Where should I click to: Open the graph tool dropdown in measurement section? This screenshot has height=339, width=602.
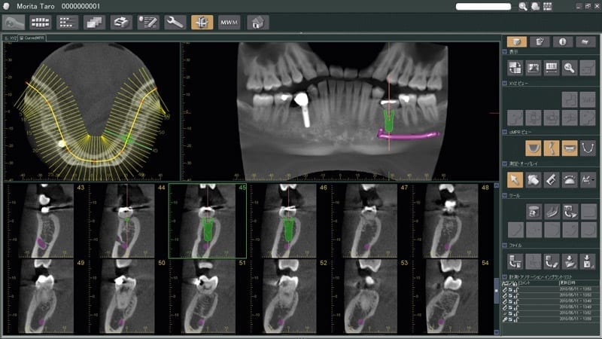pos(588,179)
